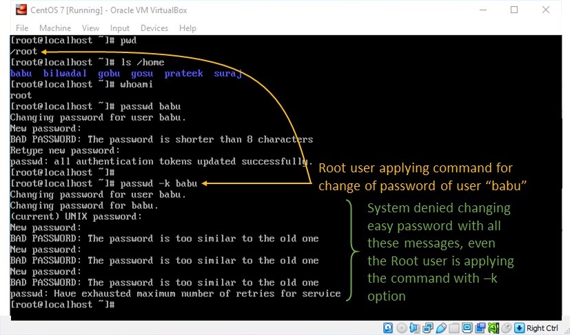570x335 pixels.
Task: Click the 'prateek' directory name
Action: [x=183, y=74]
